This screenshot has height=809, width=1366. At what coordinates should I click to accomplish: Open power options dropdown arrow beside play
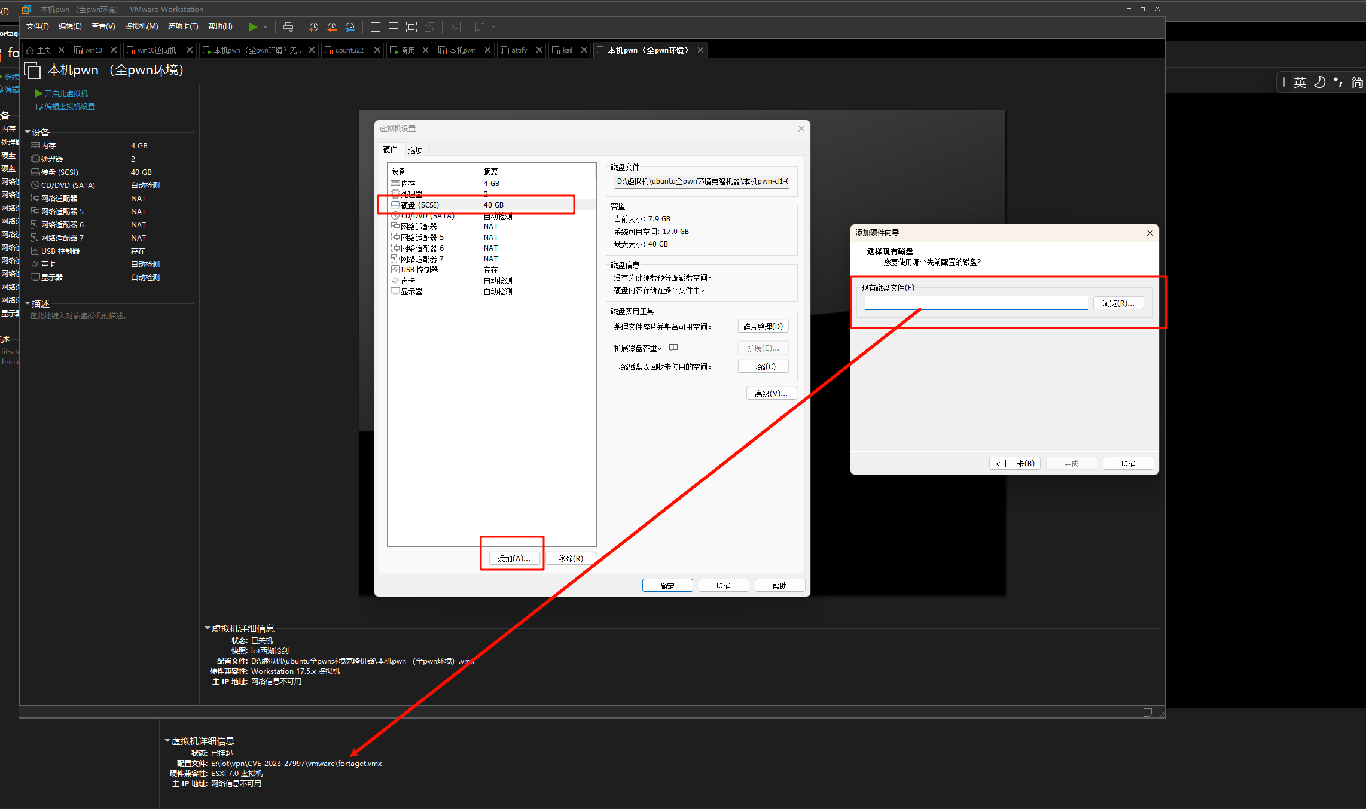[x=266, y=26]
